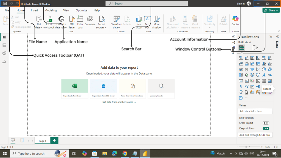Click Import data from SQL Server card

coord(103,89)
